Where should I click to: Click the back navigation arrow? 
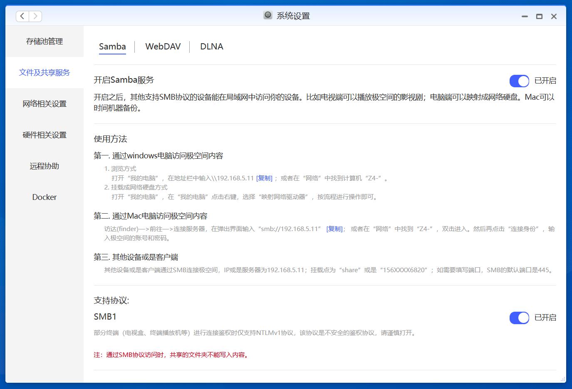coord(22,16)
